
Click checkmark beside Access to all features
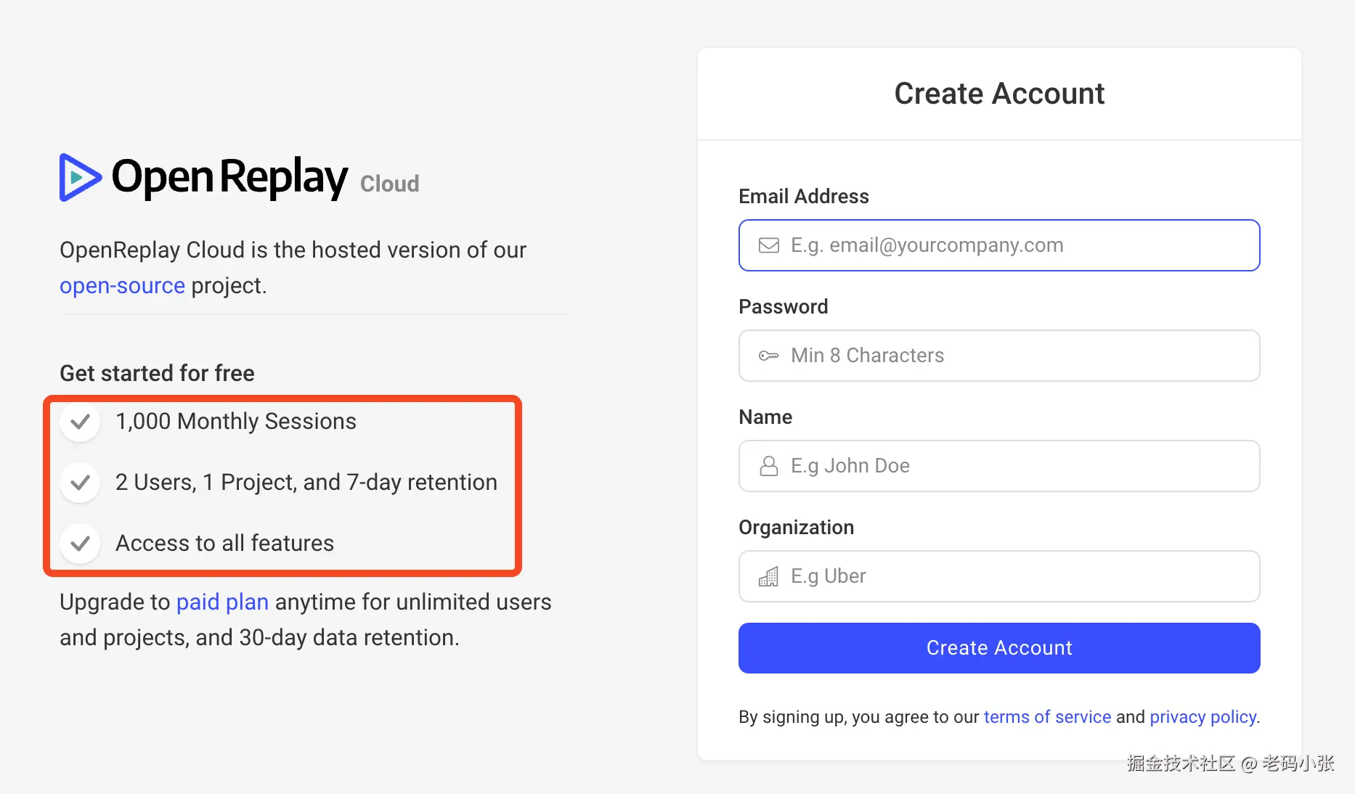tap(80, 544)
